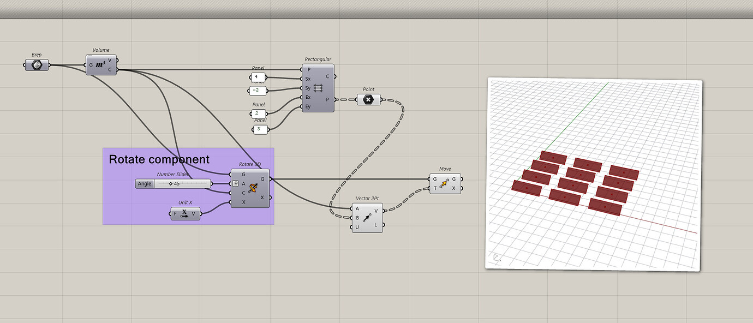Image resolution: width=753 pixels, height=323 pixels.
Task: Select the Brep parameter hexagon icon
Action: (x=37, y=65)
